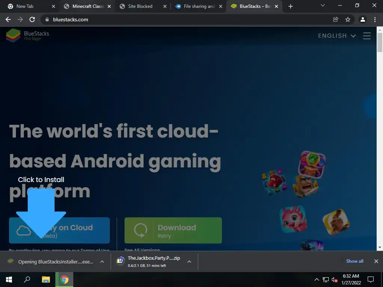Open the hamburger menu on BlueStacks site
The width and height of the screenshot is (383, 287).
click(367, 36)
